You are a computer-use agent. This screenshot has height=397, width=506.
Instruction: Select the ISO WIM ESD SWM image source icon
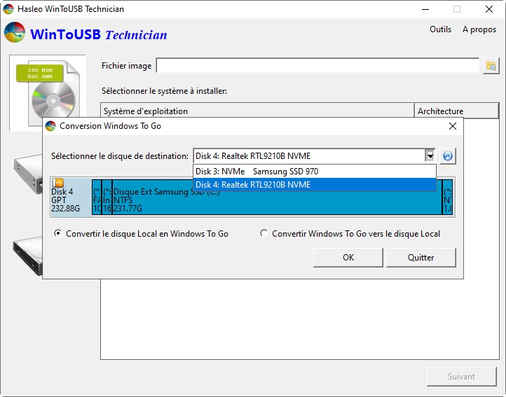[x=48, y=93]
